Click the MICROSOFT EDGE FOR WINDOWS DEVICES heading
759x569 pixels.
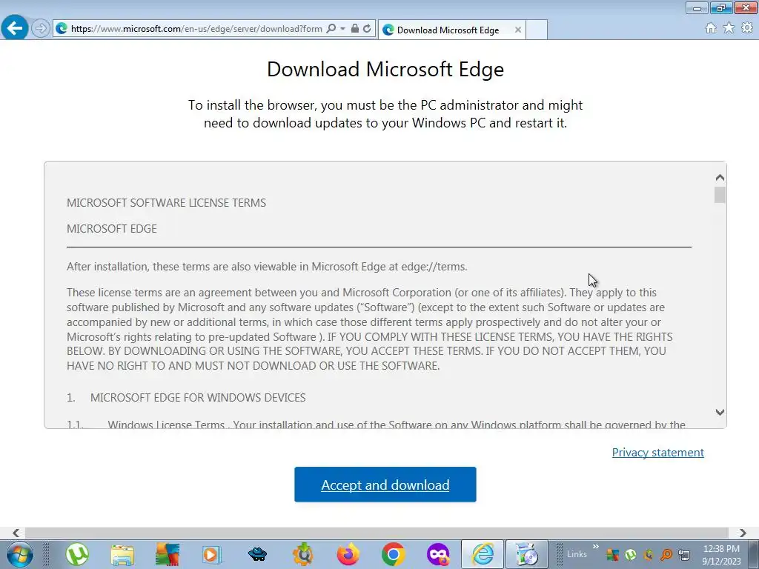198,398
